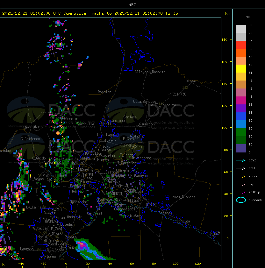The height and width of the screenshot is (268, 265).
Task: Click the TUNUYAN location label
Action: (68, 248)
